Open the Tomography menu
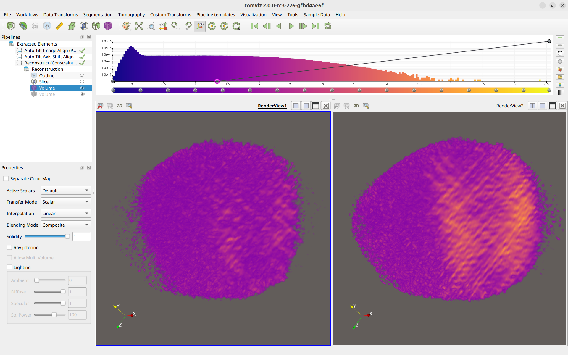Screen dimensions: 568x355 click(x=131, y=15)
